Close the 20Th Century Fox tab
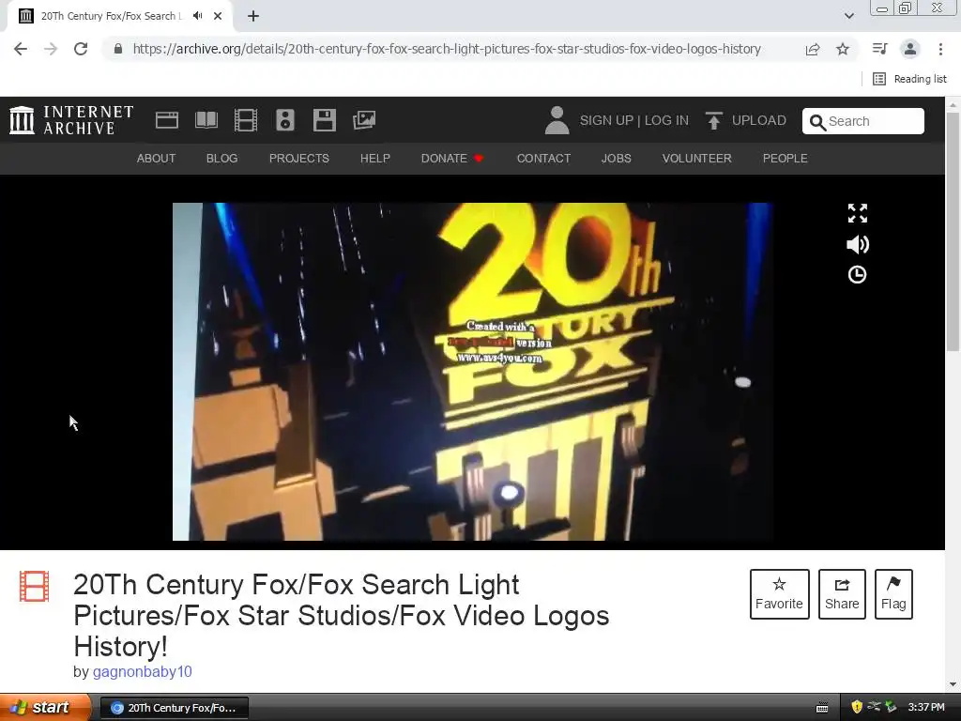Viewport: 961px width, 721px height. (x=218, y=16)
